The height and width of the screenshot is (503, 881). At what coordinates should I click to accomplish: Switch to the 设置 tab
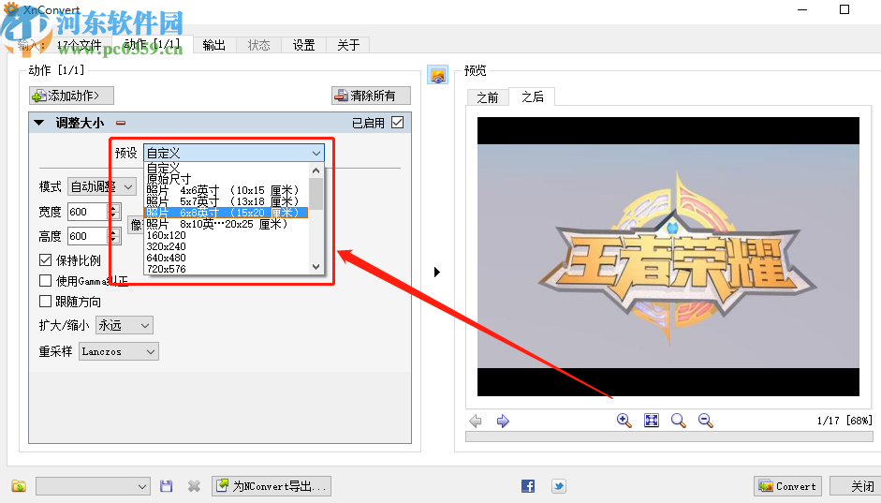pos(304,45)
